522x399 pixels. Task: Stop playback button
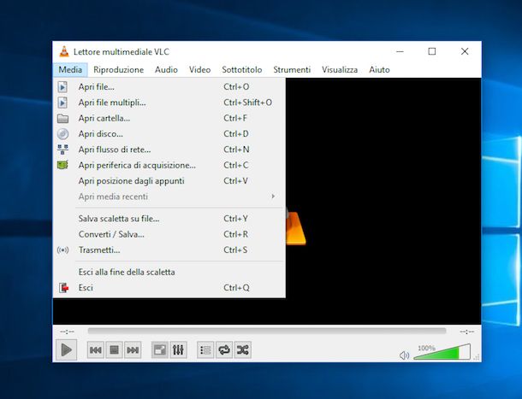[114, 349]
